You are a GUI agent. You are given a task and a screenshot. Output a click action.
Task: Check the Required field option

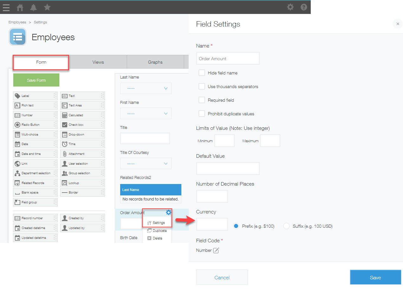(202, 100)
